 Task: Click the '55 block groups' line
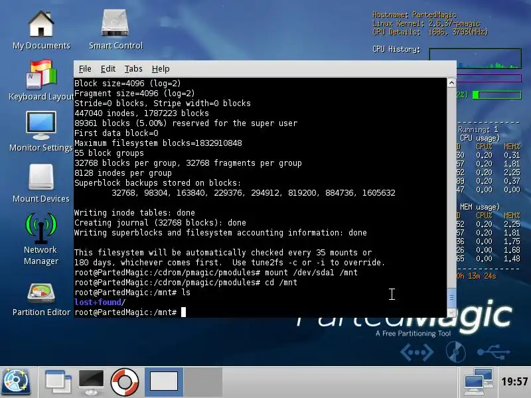click(109, 153)
